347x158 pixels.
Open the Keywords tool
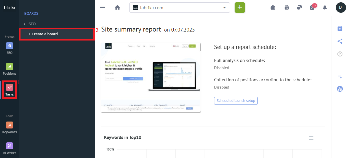(10, 128)
